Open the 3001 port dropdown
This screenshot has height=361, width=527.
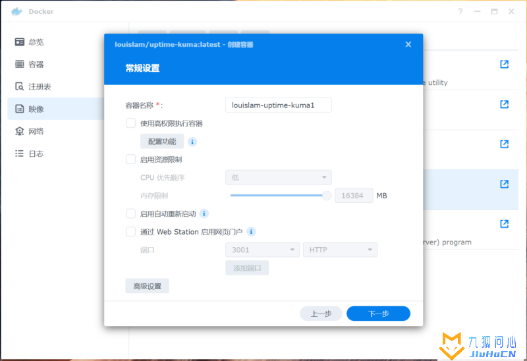[x=262, y=250]
